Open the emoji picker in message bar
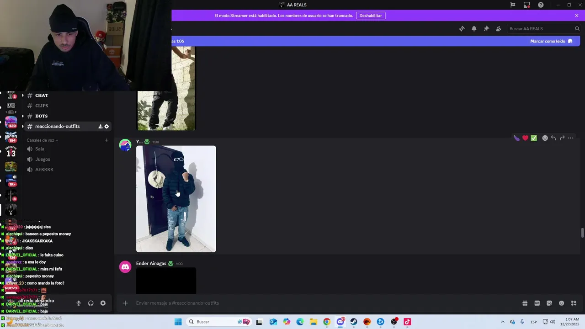 coord(562,303)
